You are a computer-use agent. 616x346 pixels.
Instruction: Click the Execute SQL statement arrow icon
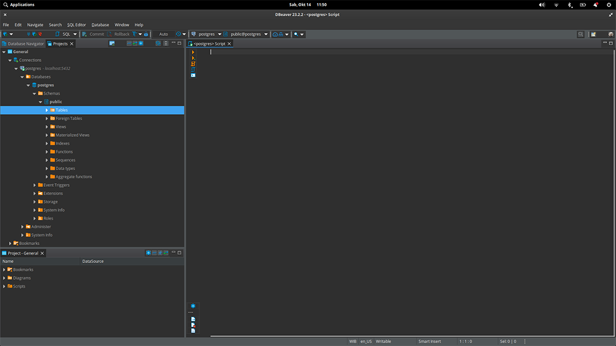pyautogui.click(x=193, y=52)
